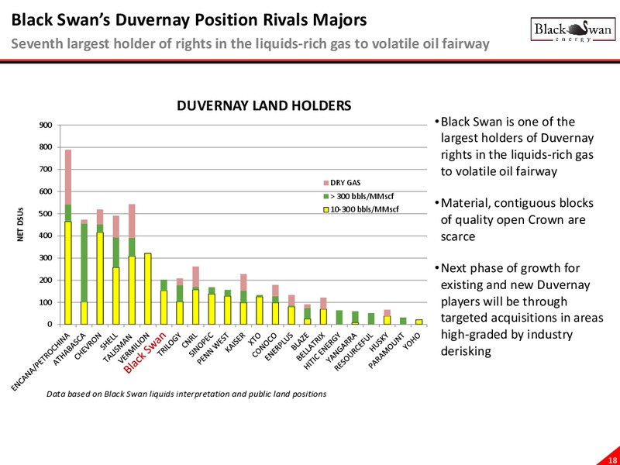The image size is (620, 465).
Task: Select the title 'Black Swan's Duvernay Position Rivals Majors'
Action: click(x=189, y=20)
